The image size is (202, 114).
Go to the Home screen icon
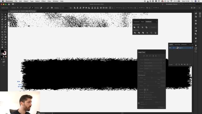[9, 4]
